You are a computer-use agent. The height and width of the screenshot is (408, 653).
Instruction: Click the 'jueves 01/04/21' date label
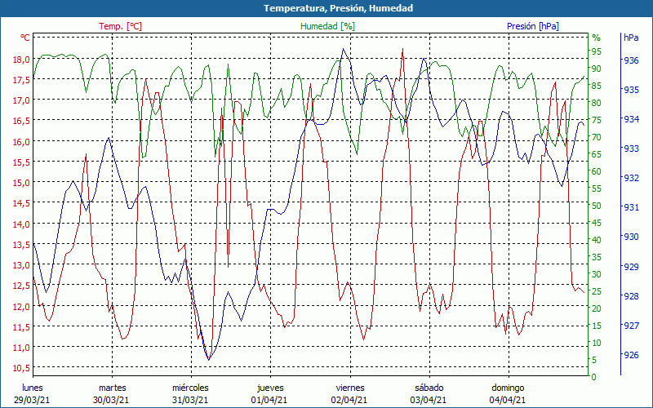pyautogui.click(x=270, y=394)
